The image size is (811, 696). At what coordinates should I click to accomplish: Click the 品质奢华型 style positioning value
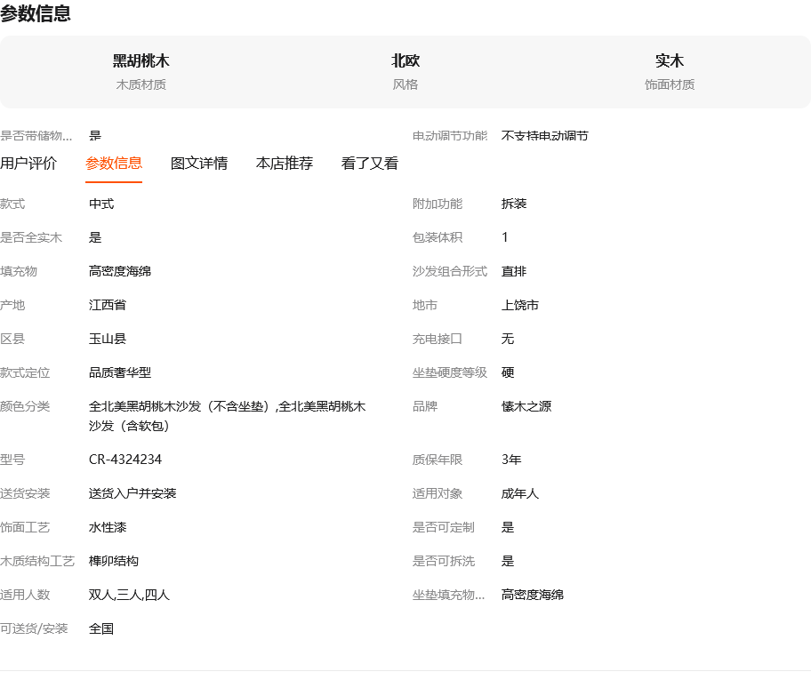coord(120,372)
